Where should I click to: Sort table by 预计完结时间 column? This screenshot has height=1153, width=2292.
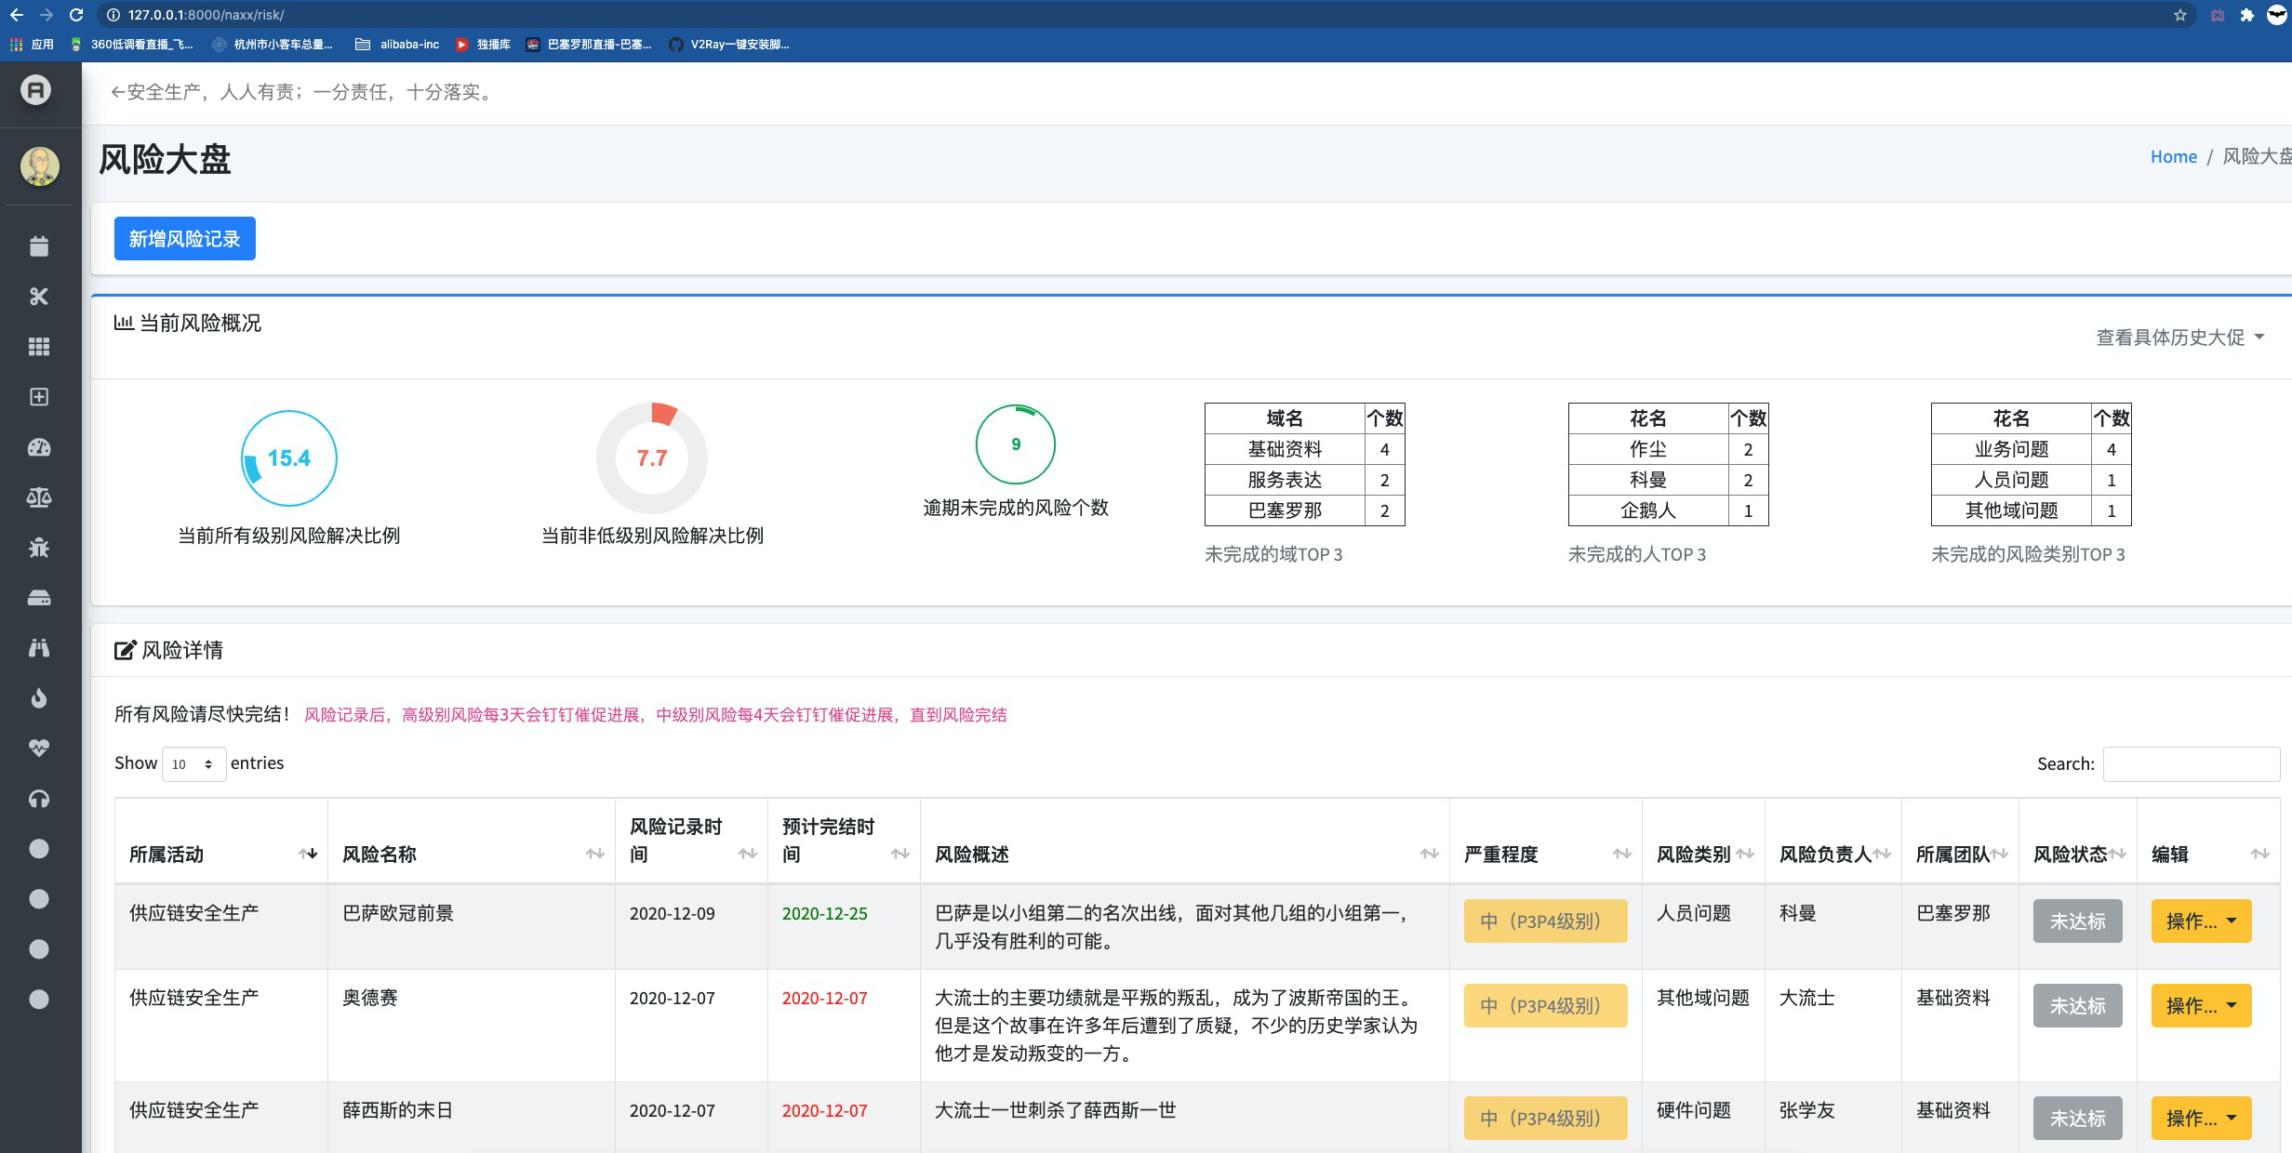tap(844, 840)
